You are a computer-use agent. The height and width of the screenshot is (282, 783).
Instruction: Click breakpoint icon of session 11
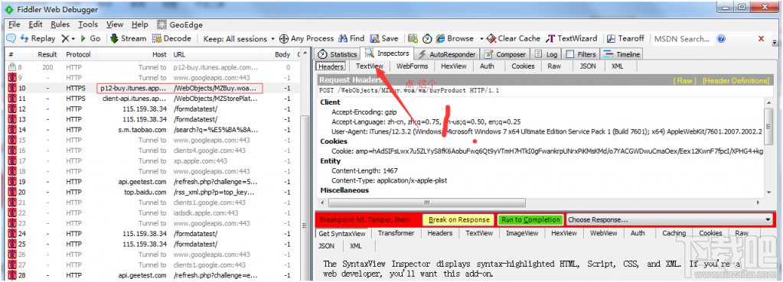click(x=12, y=99)
